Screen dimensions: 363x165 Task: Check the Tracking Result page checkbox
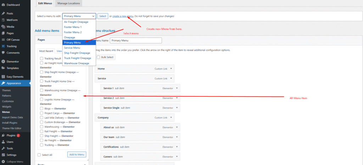42,59
